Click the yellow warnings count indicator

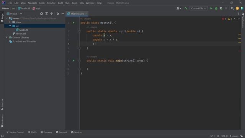click(230, 19)
